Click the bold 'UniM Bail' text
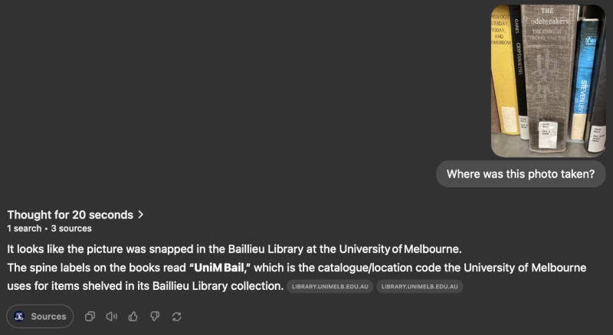613x335 pixels. 218,268
